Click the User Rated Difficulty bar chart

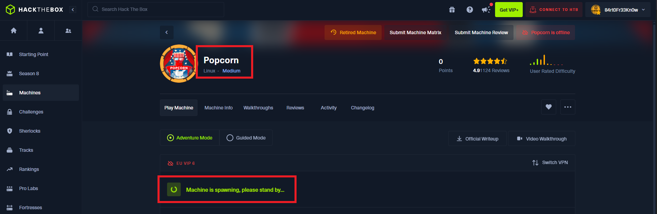(546, 60)
